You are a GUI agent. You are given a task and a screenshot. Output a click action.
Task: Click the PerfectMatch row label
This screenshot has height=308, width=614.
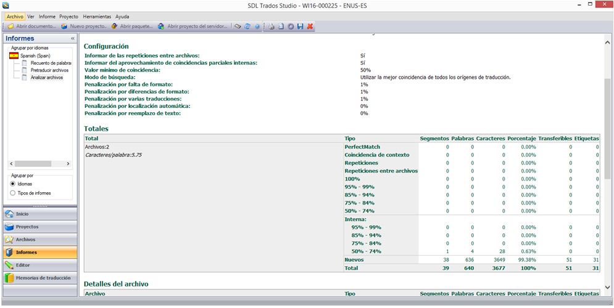[x=362, y=147]
